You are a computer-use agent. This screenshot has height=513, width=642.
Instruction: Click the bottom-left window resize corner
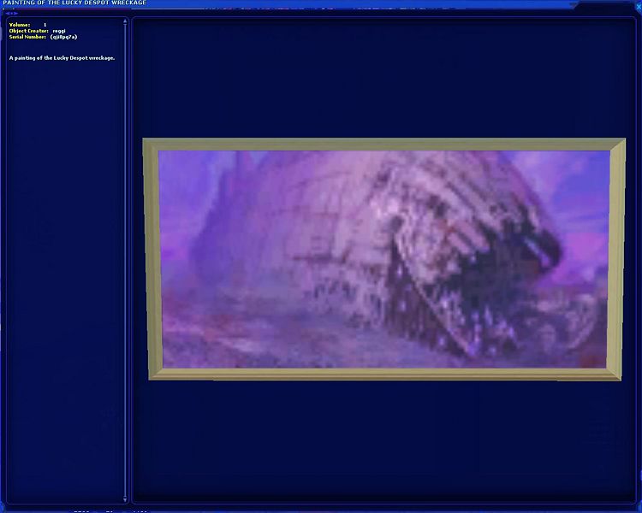(3, 508)
